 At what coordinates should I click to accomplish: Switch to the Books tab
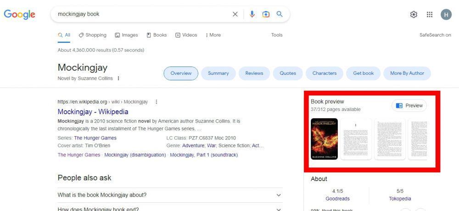click(157, 35)
